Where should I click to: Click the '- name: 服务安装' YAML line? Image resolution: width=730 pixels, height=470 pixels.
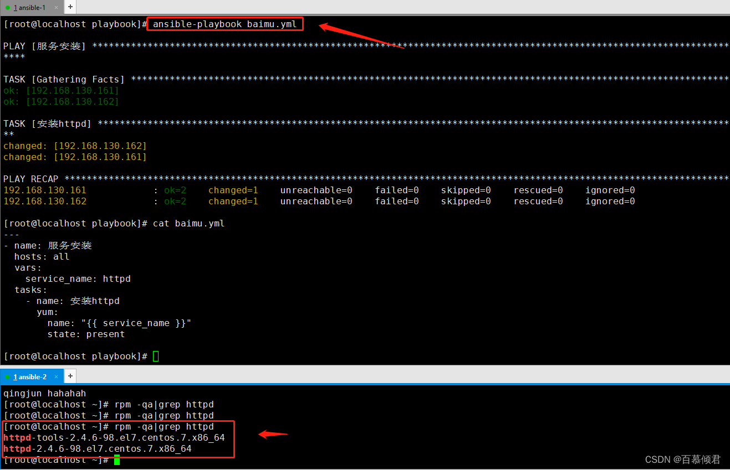pyautogui.click(x=48, y=246)
